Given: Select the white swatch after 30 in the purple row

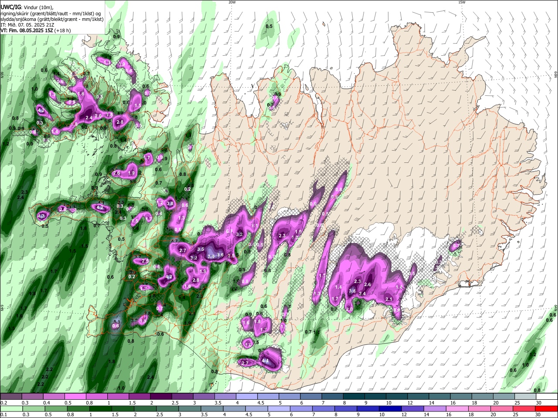Looking at the screenshot, I should pos(546,396).
